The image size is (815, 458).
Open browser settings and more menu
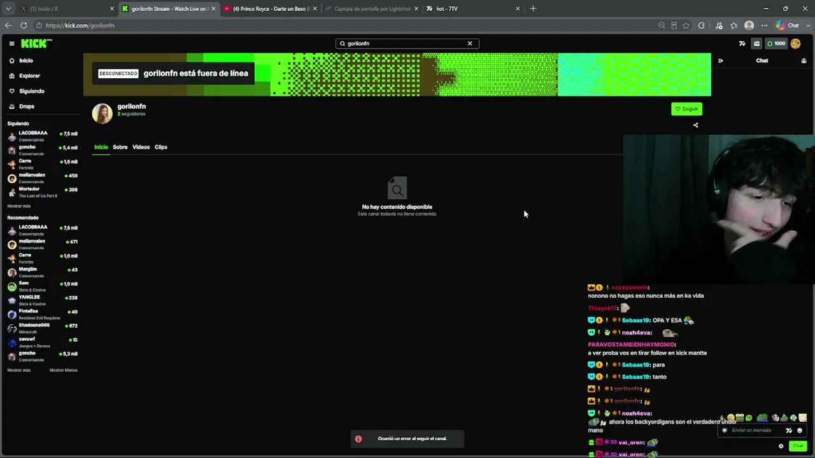click(x=764, y=25)
